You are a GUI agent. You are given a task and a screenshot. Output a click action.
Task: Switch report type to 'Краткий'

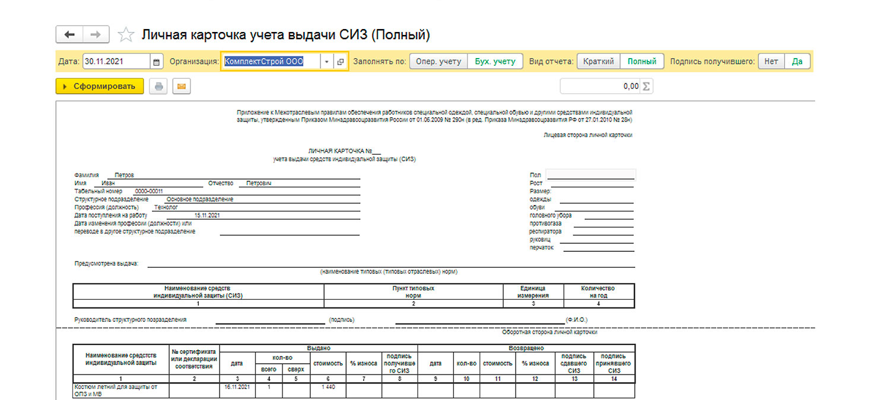[598, 62]
